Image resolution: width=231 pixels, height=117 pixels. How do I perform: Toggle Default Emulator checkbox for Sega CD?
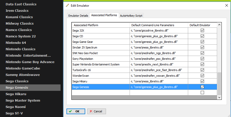click(203, 36)
